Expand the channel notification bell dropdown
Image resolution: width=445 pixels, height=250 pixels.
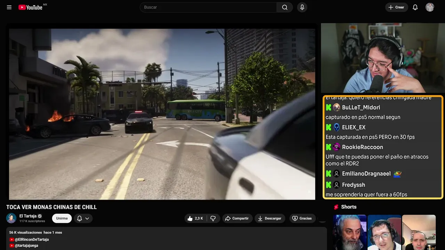pyautogui.click(x=83, y=218)
